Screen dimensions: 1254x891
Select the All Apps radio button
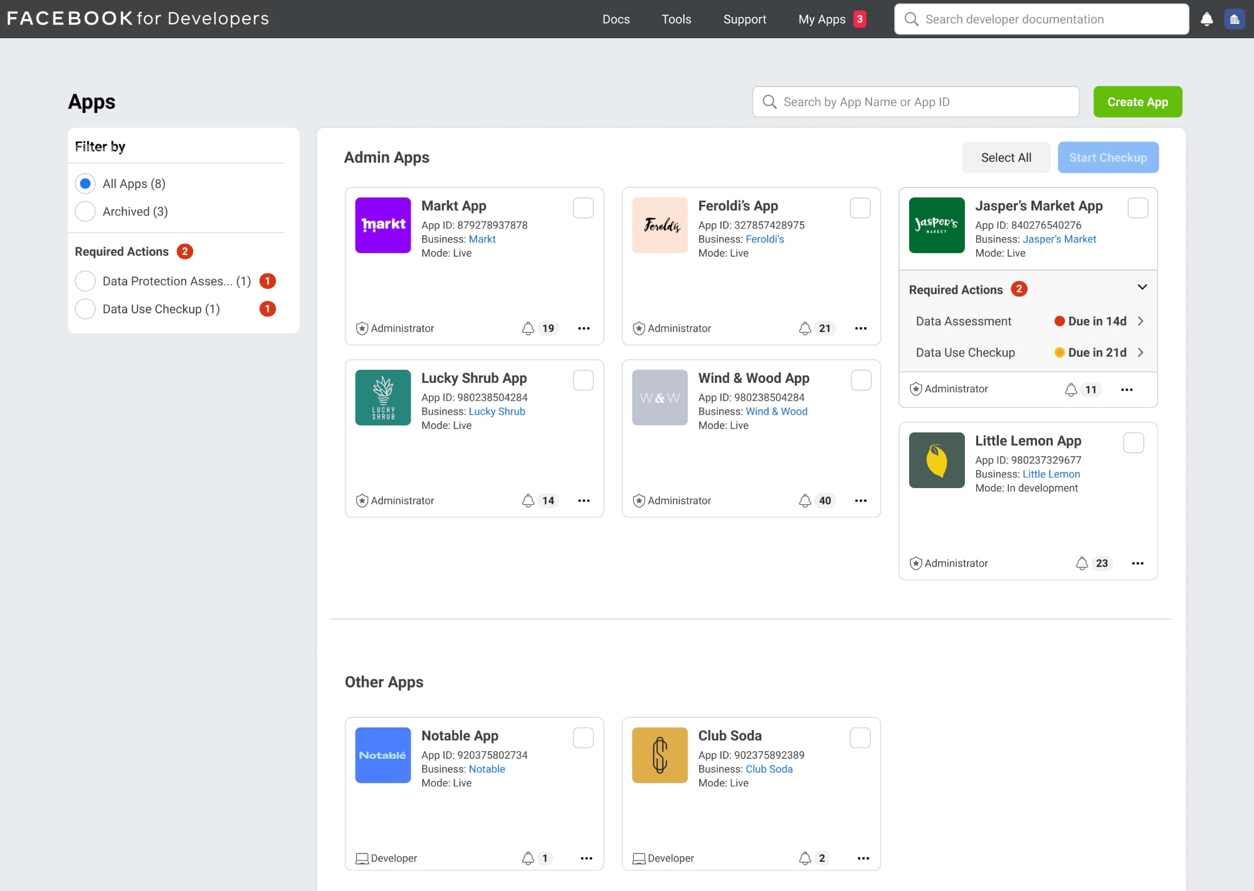coord(85,183)
